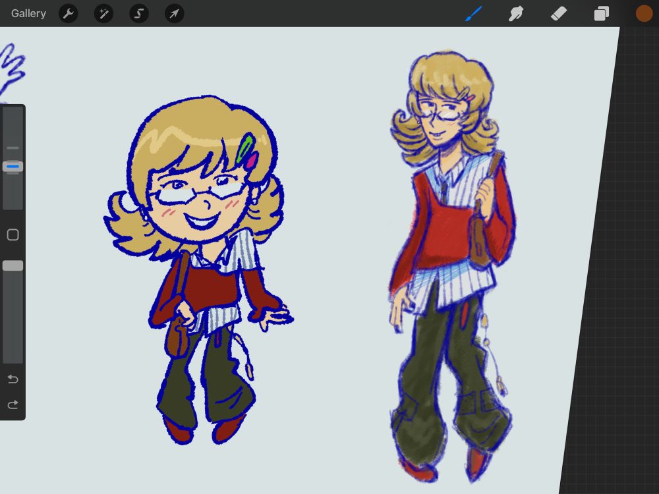Activate the Transform arrow tool
Image resolution: width=659 pixels, height=494 pixels.
[x=174, y=13]
